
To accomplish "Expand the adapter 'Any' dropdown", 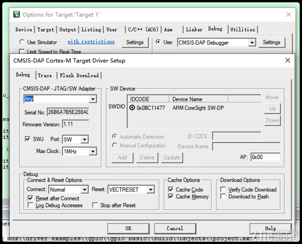I will point(93,99).
